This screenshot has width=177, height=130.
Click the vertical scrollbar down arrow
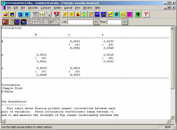click(172, 117)
